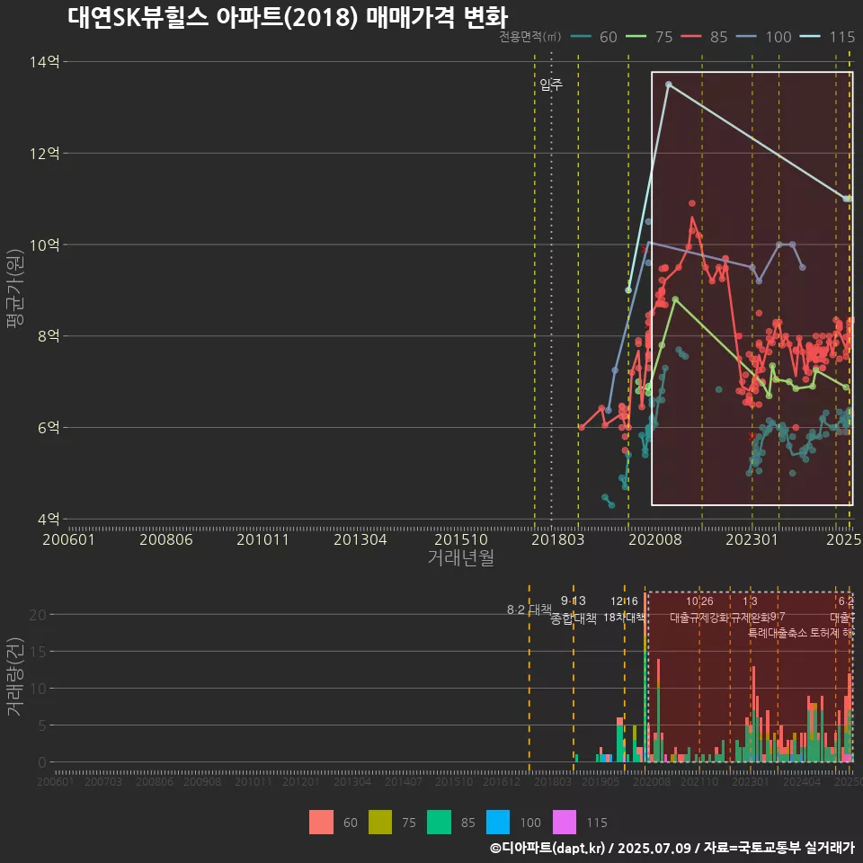
Task: Click the 거래년월 axis title
Action: [460, 557]
